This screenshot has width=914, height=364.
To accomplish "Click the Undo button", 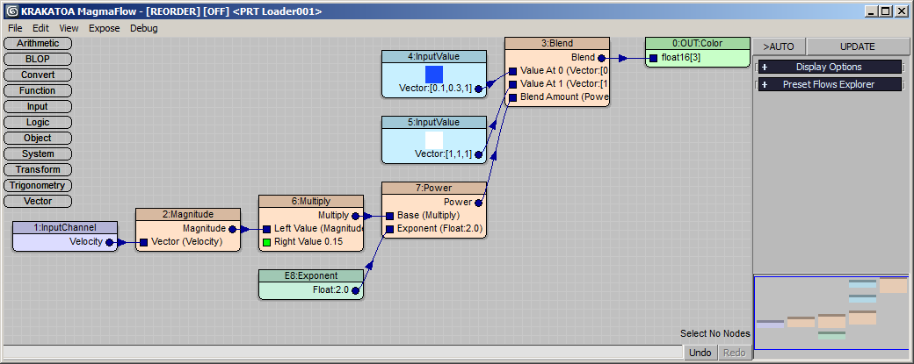I will coord(700,353).
